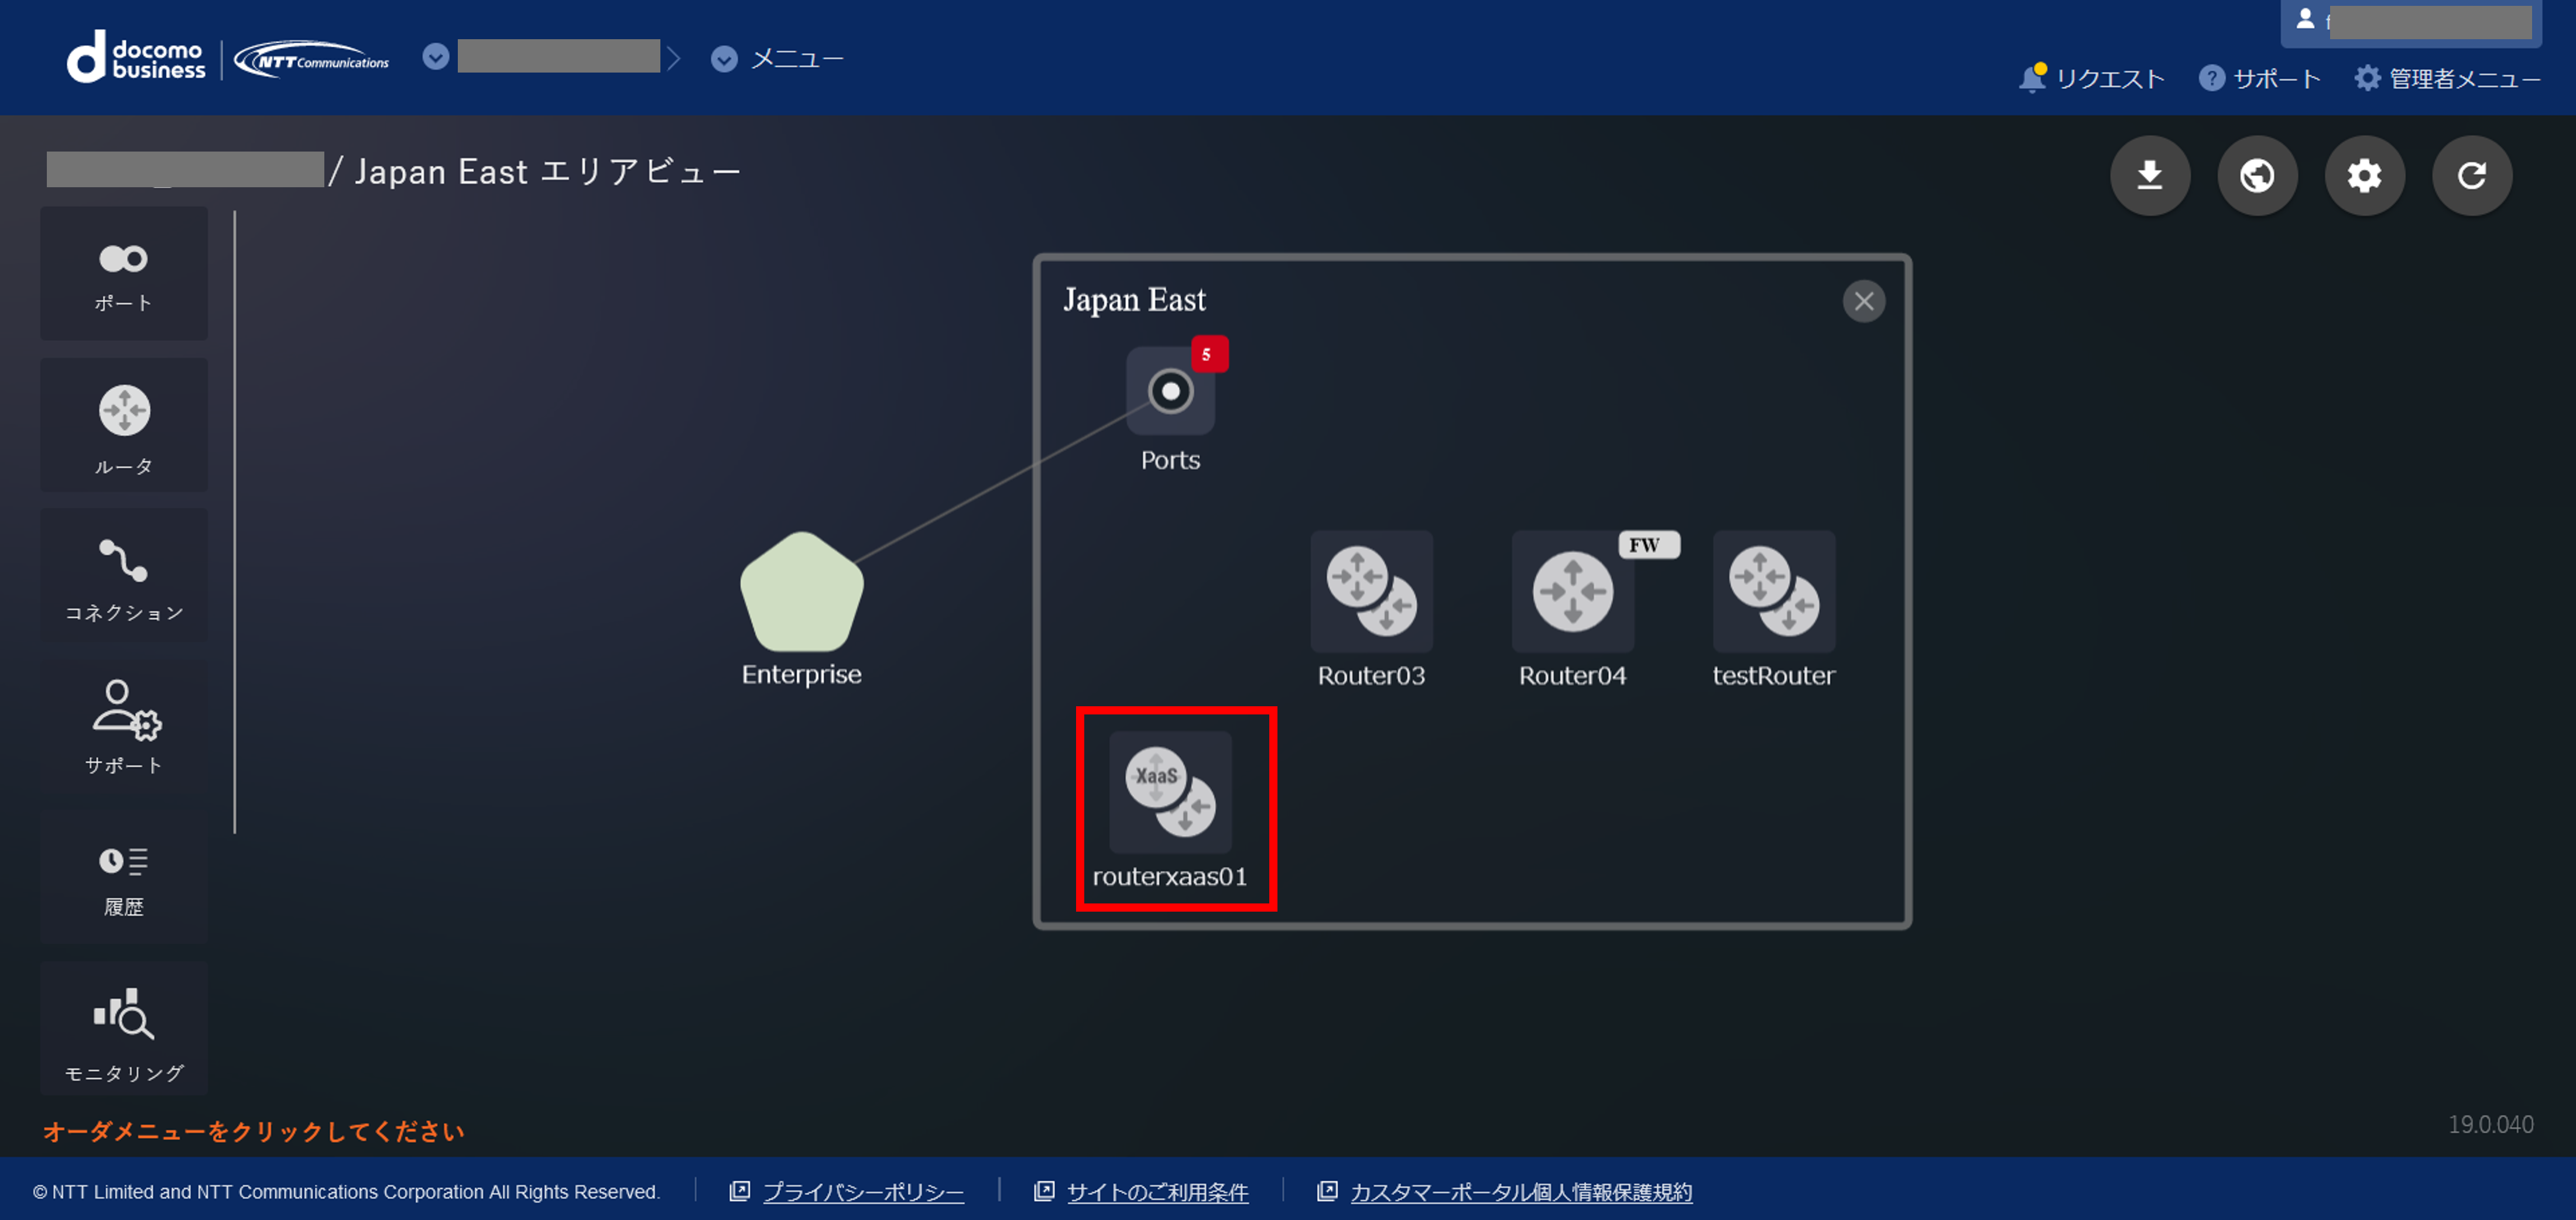
Task: Open サポート from the sidebar
Action: point(123,724)
